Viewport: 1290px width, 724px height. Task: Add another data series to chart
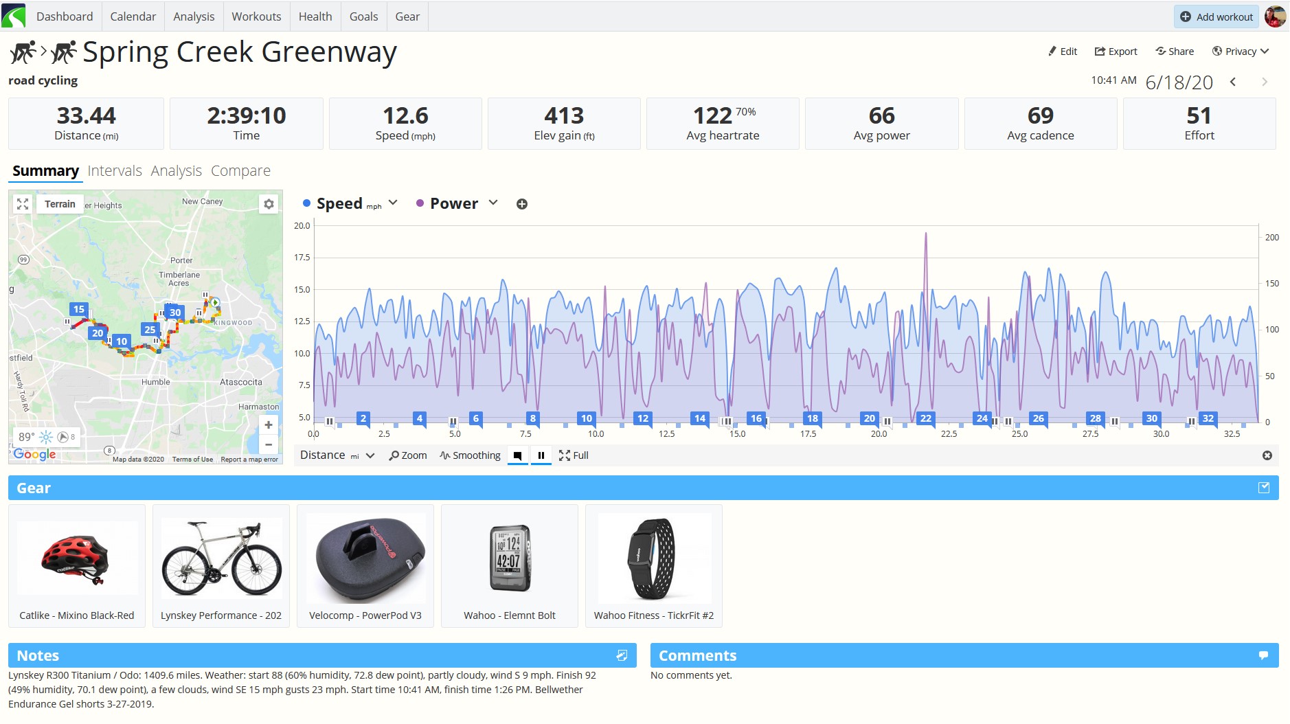coord(522,204)
